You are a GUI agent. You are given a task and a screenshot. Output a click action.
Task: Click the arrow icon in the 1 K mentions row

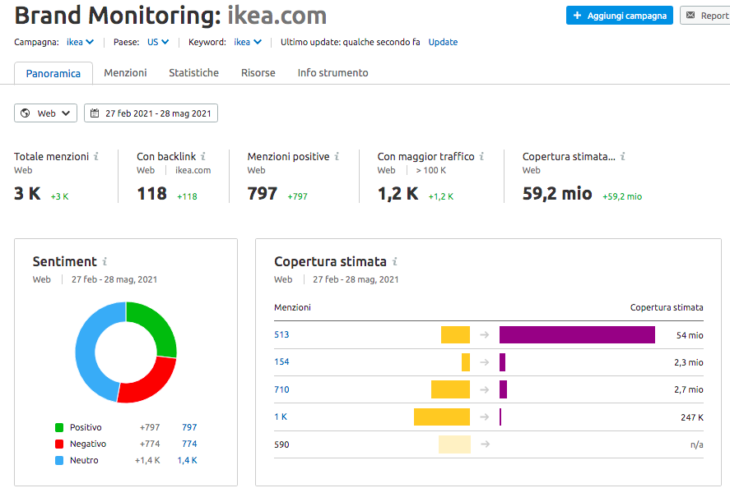(485, 417)
